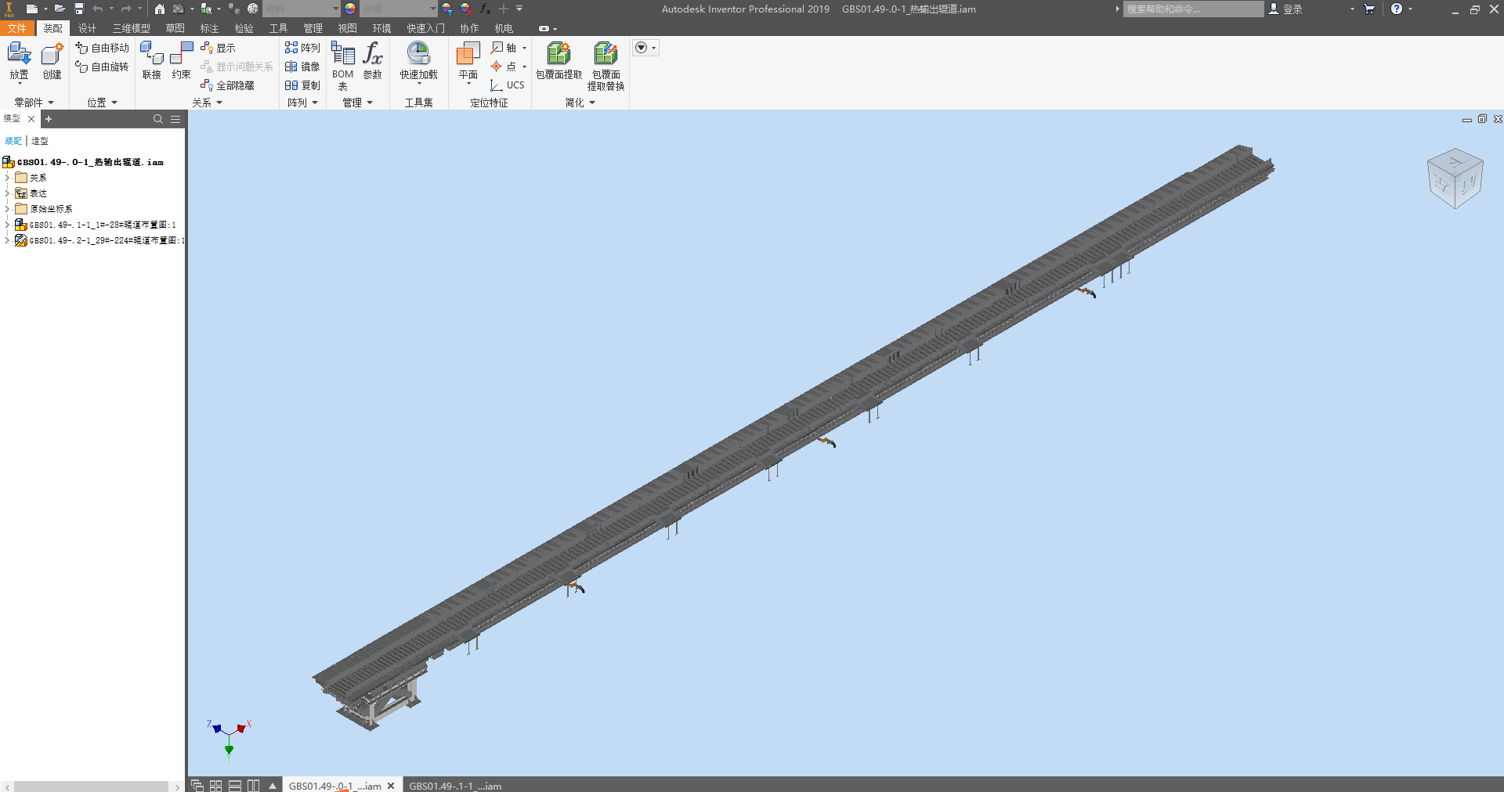
Task: Click the Mirror (镜像) component tool
Action: [x=302, y=67]
